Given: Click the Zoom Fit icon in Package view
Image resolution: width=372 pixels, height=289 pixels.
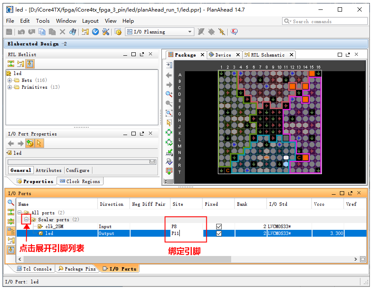Looking at the screenshot, I should tap(169, 113).
